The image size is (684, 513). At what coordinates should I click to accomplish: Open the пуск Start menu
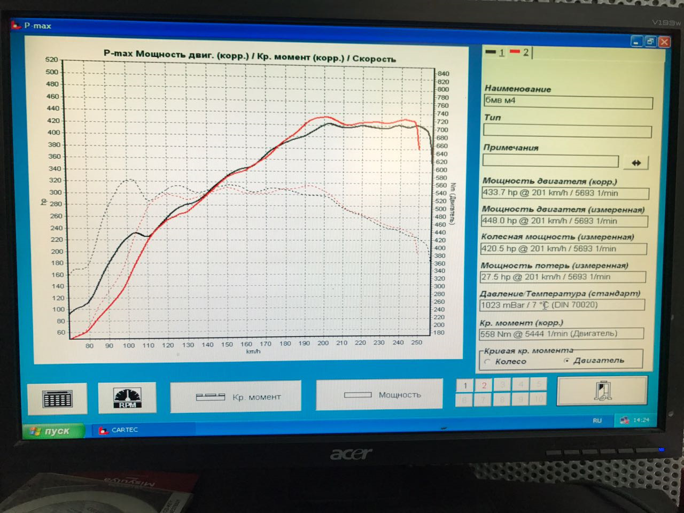tap(53, 431)
